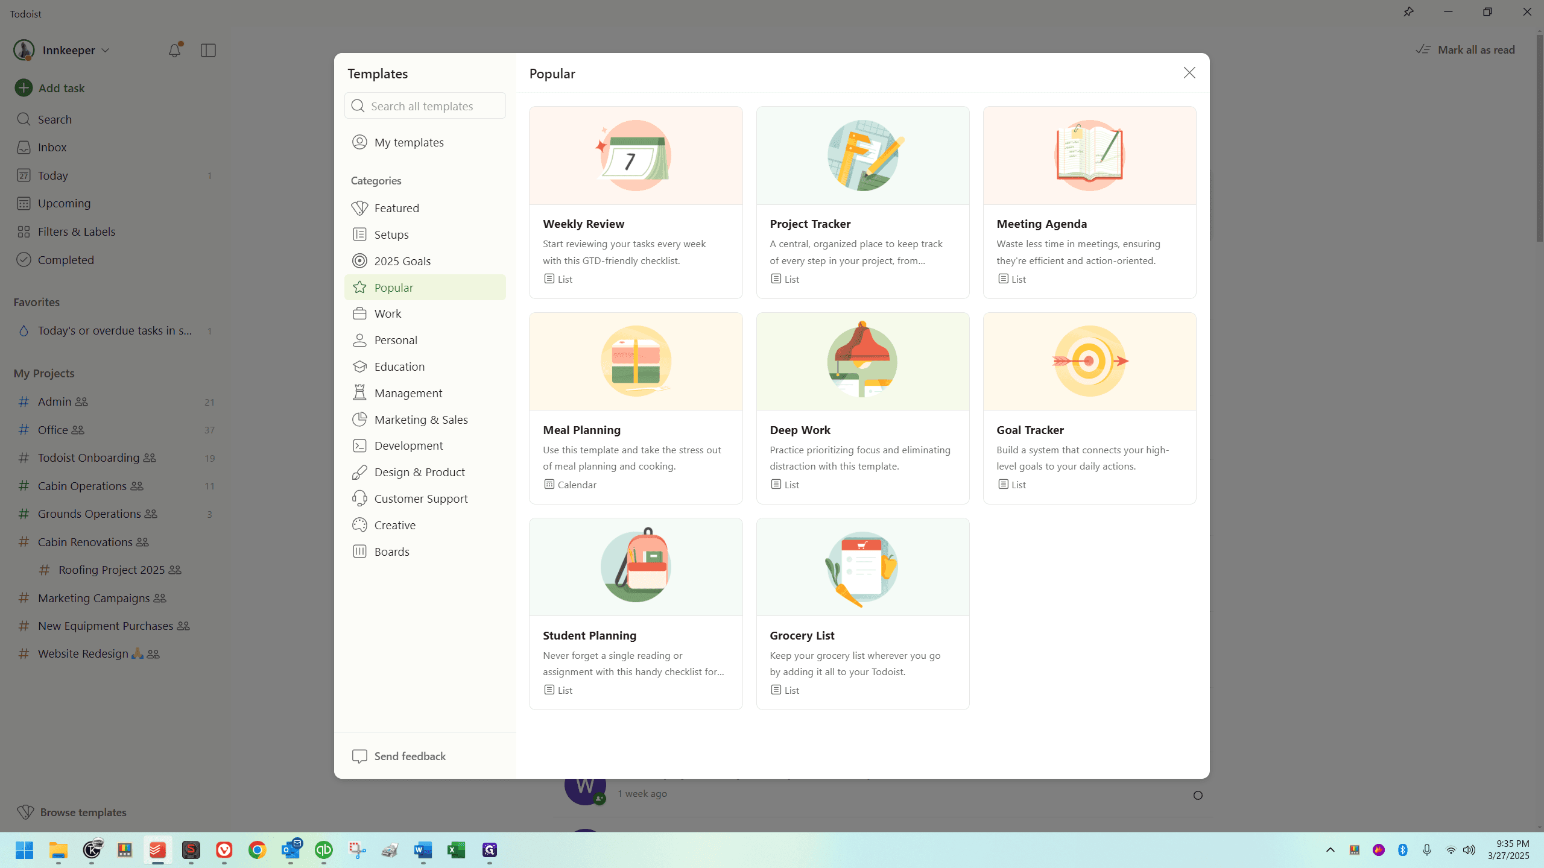Open the New Equipment Purchases project
This screenshot has height=868, width=1544.
click(x=115, y=626)
